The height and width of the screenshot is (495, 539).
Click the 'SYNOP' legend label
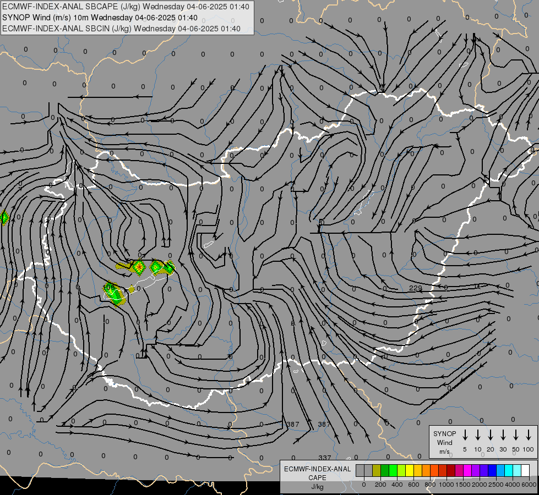(444, 433)
